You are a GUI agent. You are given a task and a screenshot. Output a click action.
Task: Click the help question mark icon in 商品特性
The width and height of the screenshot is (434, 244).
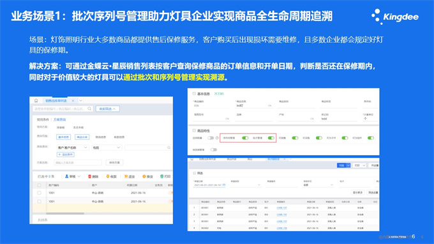[x=217, y=138]
